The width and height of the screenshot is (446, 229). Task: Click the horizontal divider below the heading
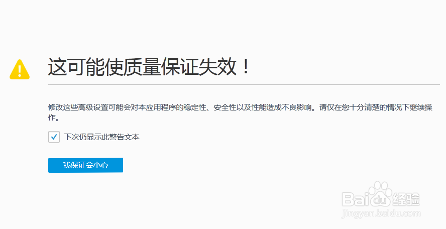click(244, 84)
